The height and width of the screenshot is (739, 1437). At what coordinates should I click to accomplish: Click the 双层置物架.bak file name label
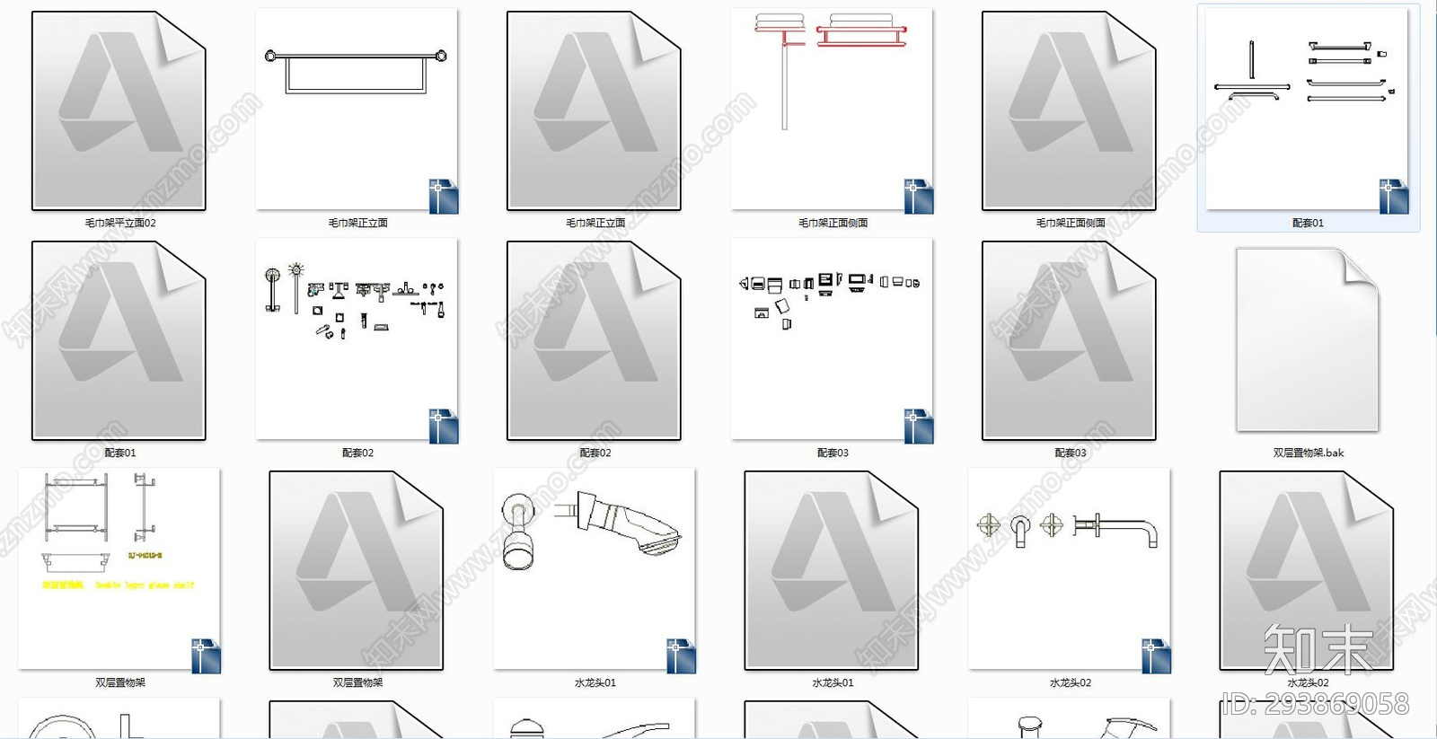click(x=1309, y=453)
